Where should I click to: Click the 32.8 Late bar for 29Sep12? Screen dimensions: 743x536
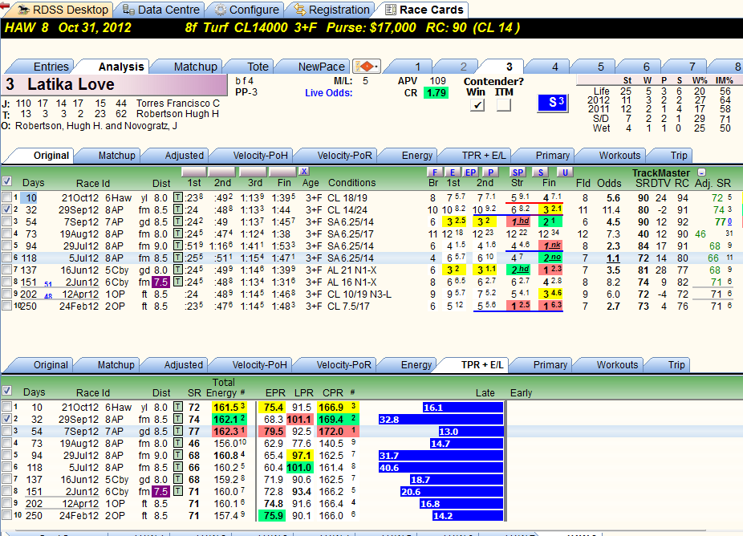click(x=441, y=420)
